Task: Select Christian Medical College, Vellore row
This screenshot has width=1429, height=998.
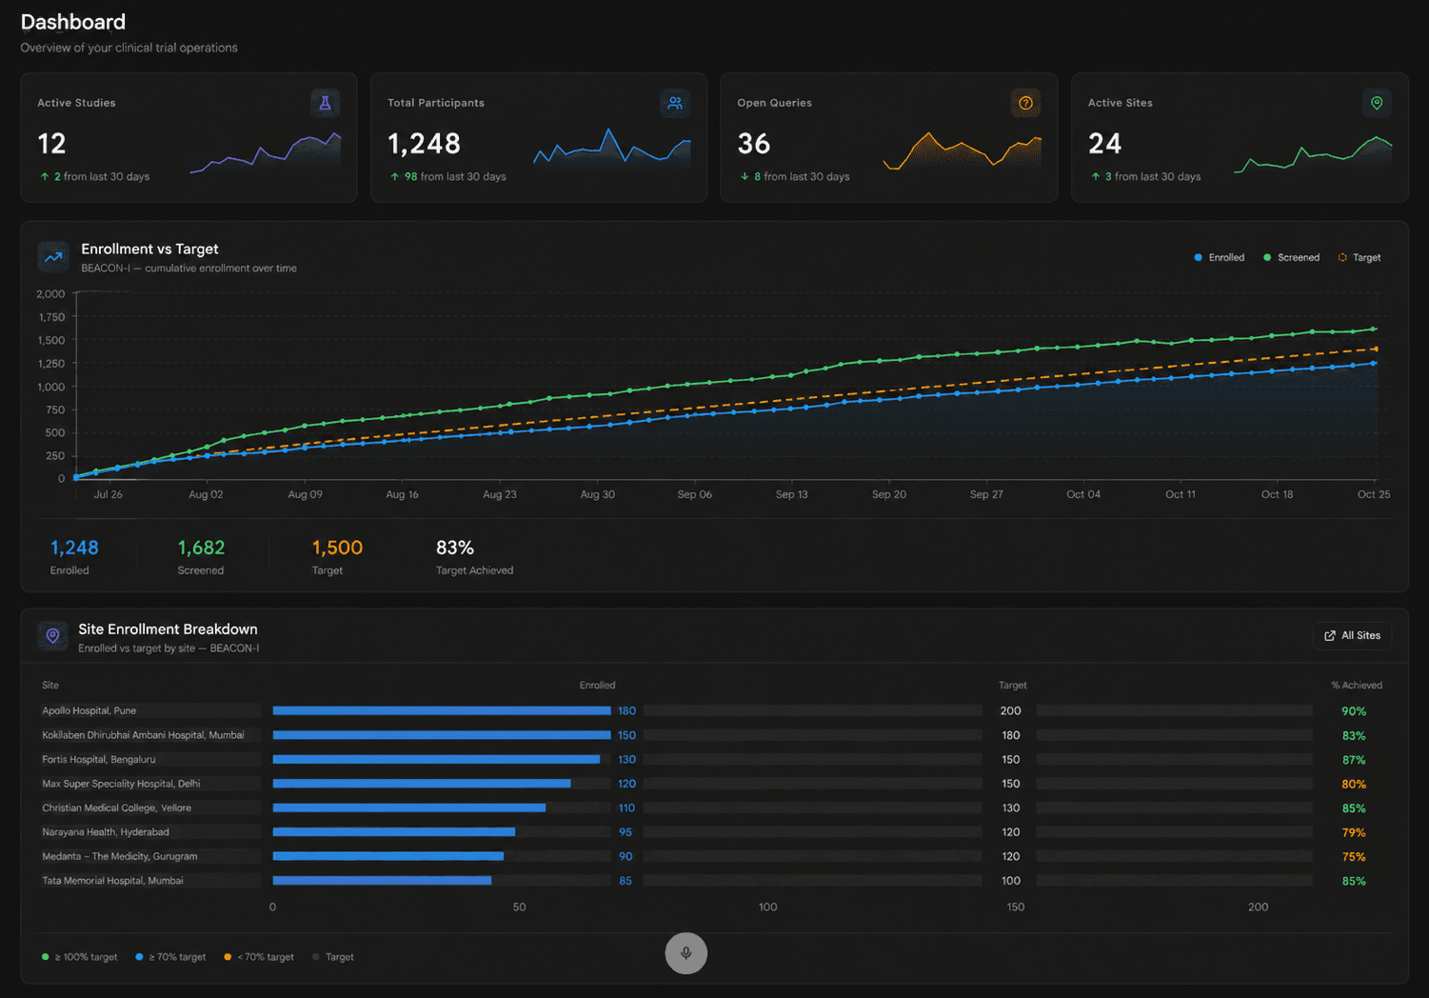Action: click(714, 808)
